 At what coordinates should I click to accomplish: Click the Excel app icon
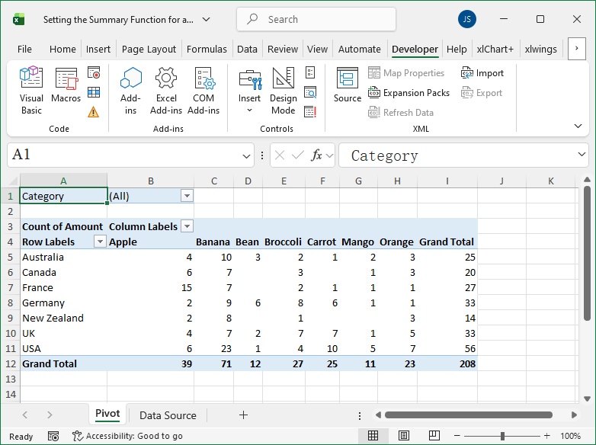18,19
